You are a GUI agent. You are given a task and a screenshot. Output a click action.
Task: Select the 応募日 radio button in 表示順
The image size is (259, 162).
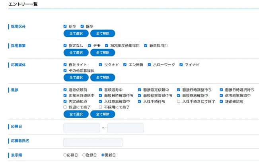[65, 155]
